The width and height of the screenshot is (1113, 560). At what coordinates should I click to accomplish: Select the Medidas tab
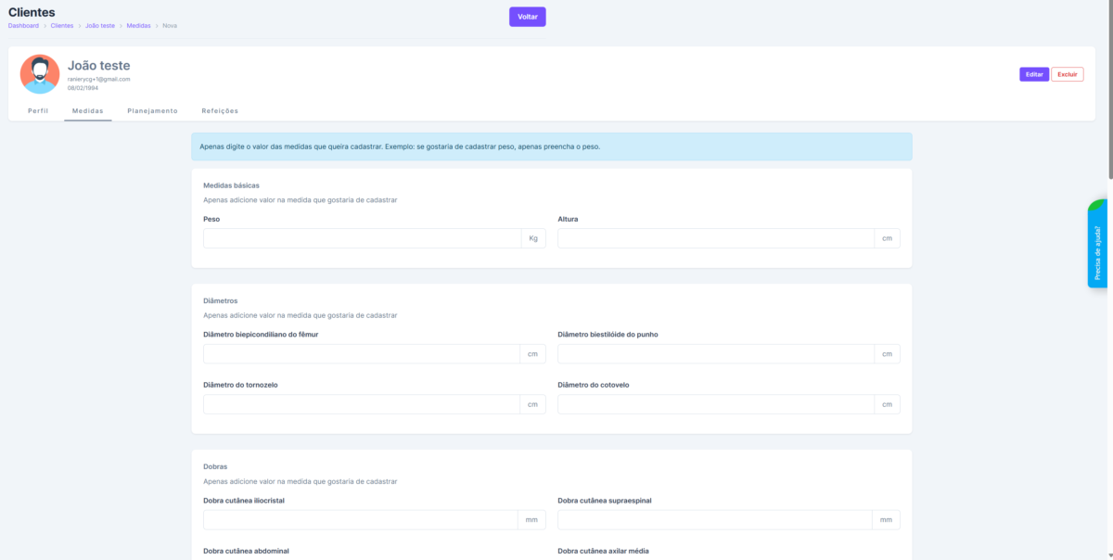point(88,110)
